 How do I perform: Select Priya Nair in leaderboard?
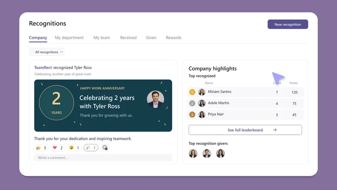click(x=245, y=114)
